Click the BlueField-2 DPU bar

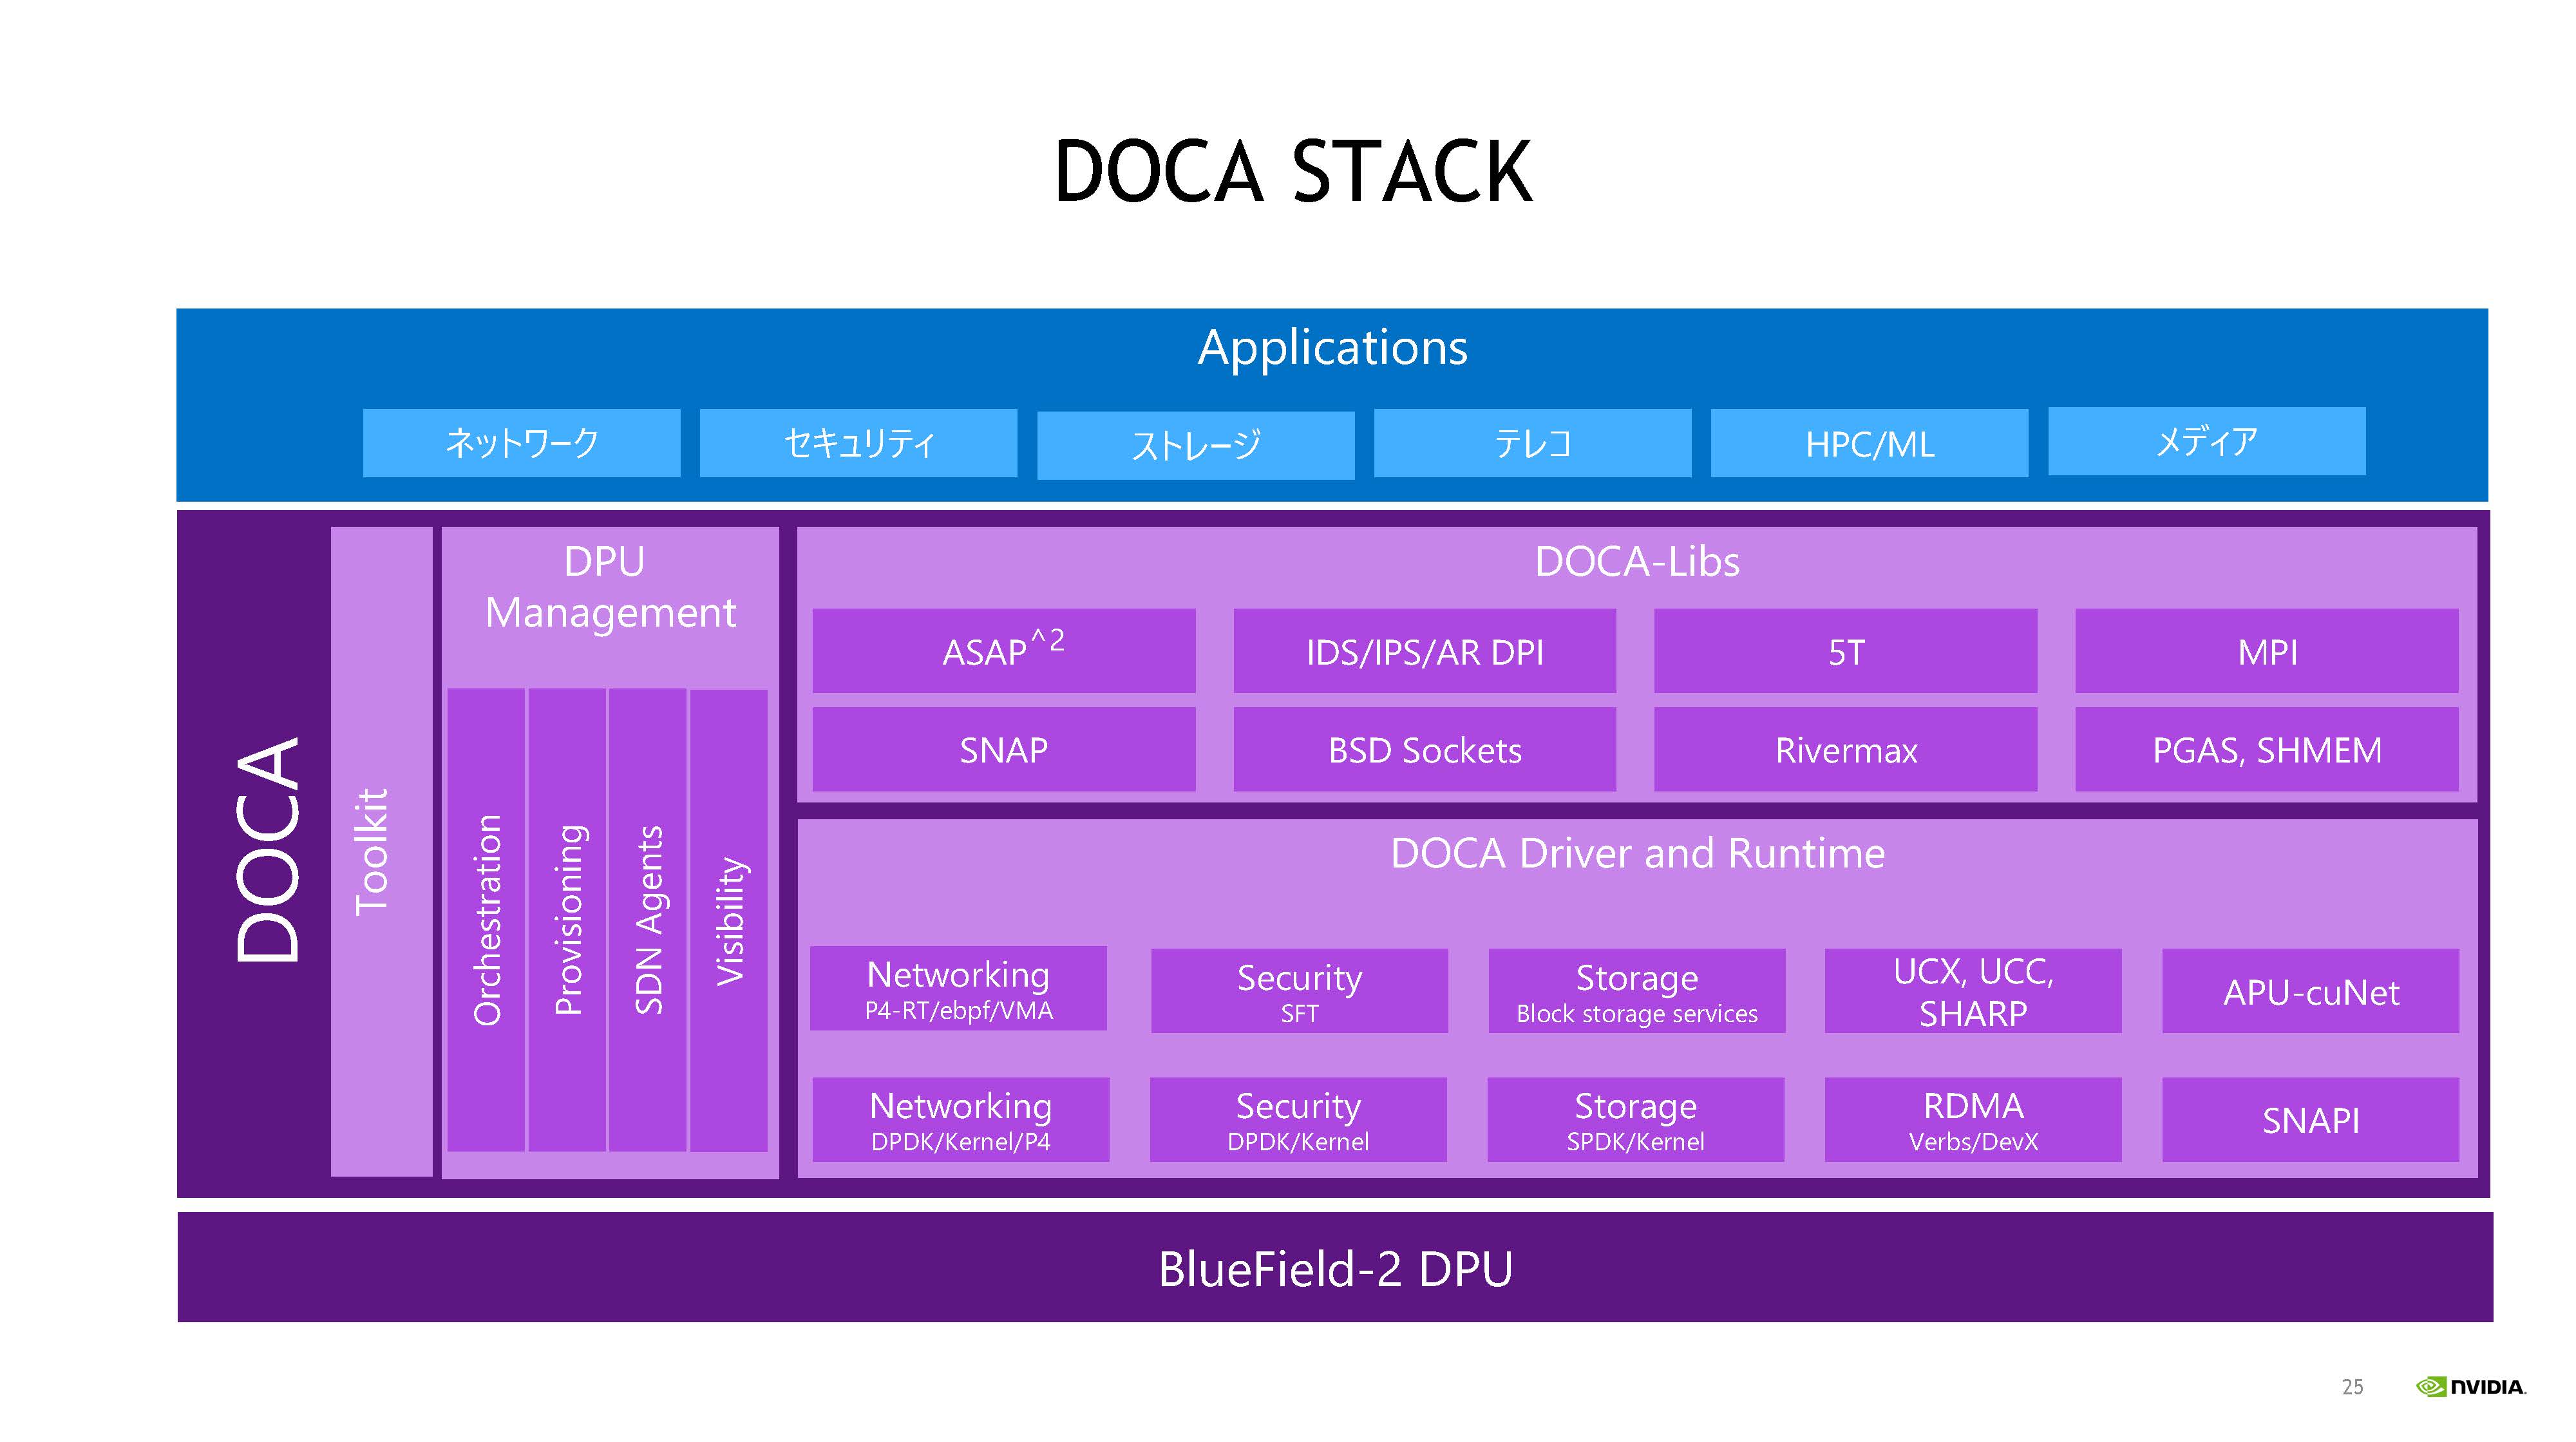click(1335, 1267)
